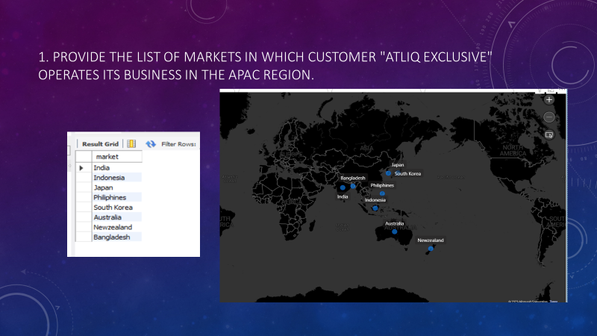Click the Result Grid label
Image resolution: width=597 pixels, height=336 pixels.
click(x=101, y=144)
